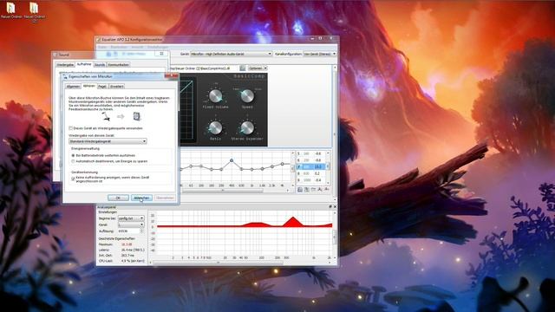Click the microphone icon in the Abhören tab
This screenshot has width=555, height=312.
[106, 116]
